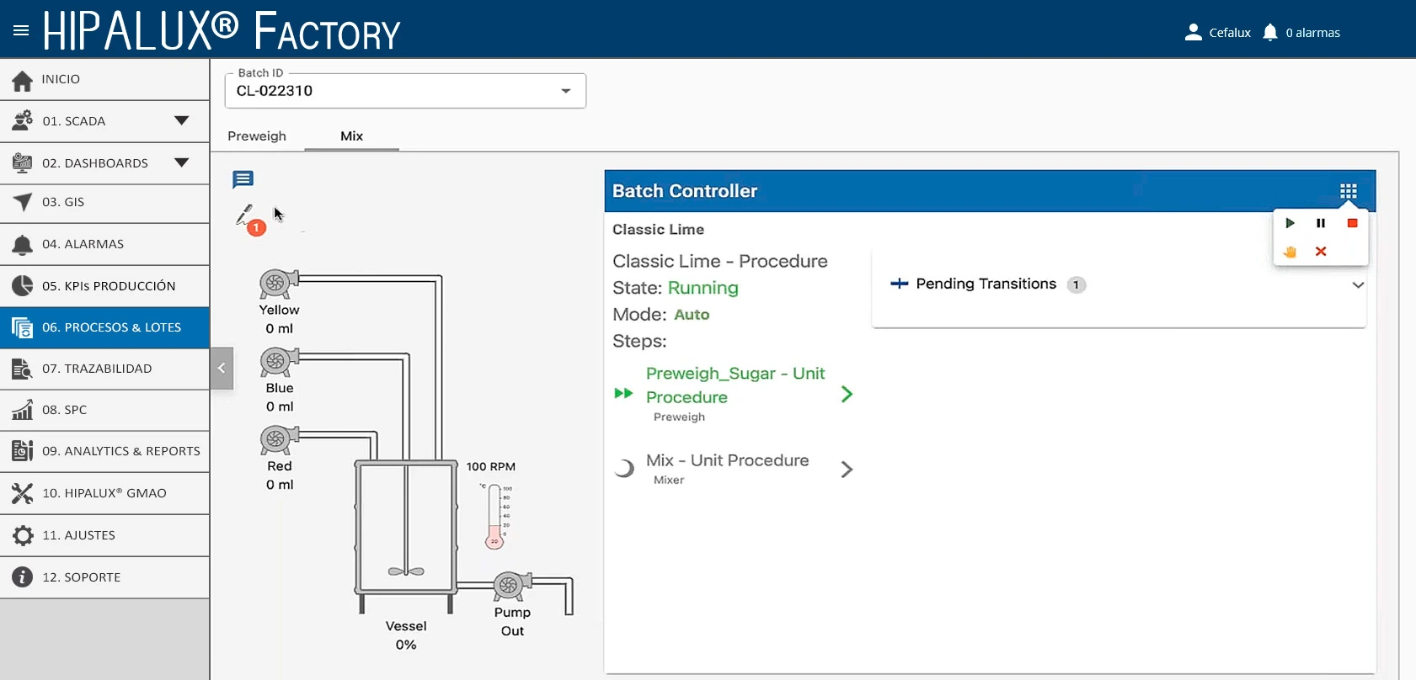The image size is (1416, 680).
Task: Expand the Pending Transitions panel chevron
Action: click(1358, 284)
